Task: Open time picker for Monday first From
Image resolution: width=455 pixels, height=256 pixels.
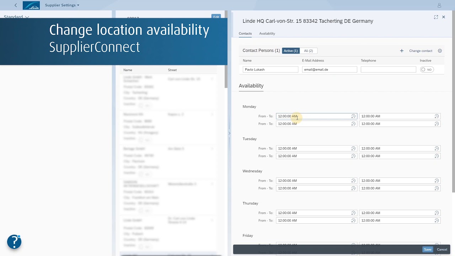Action: [353, 116]
